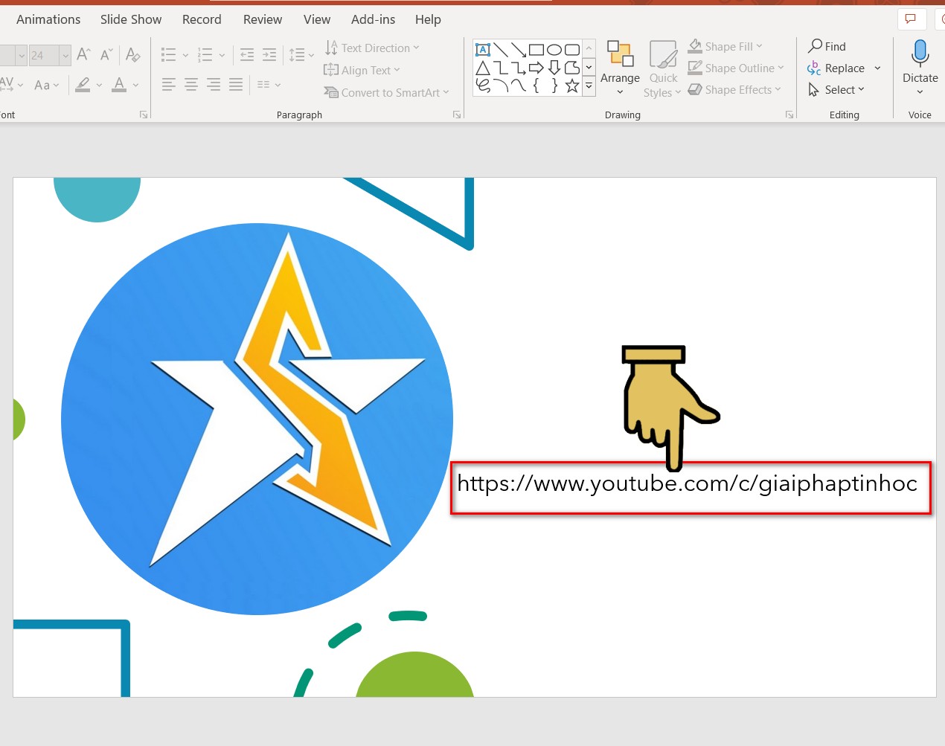Click the Find magnifier button

827,46
